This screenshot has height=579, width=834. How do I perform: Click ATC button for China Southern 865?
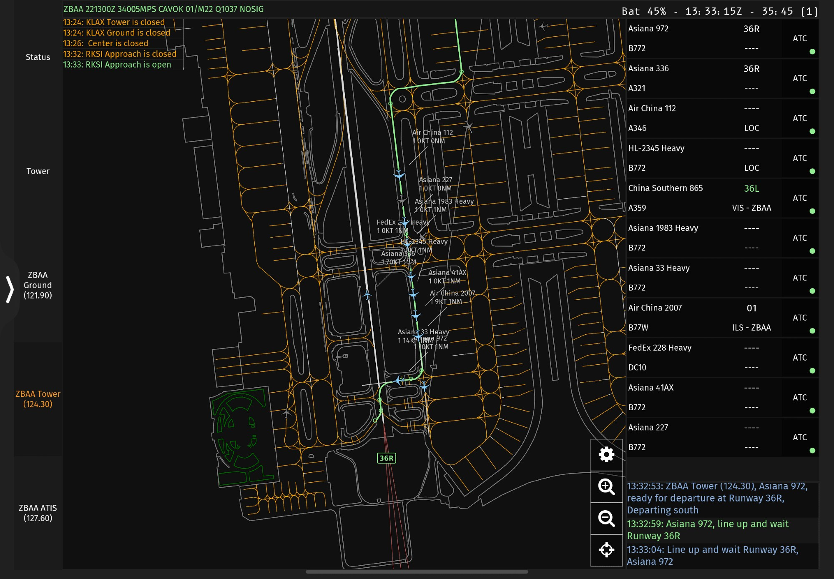800,198
